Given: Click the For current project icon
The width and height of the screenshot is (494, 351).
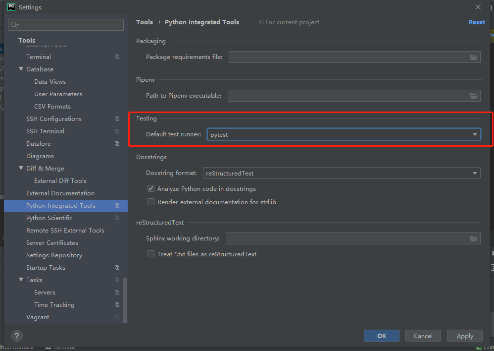Looking at the screenshot, I should pyautogui.click(x=261, y=22).
